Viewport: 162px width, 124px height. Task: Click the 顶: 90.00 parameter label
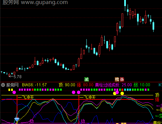(x=67, y=85)
